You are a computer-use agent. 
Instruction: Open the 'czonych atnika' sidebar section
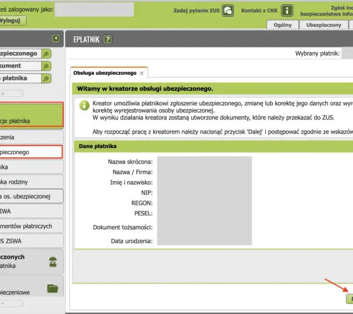[x=31, y=261]
